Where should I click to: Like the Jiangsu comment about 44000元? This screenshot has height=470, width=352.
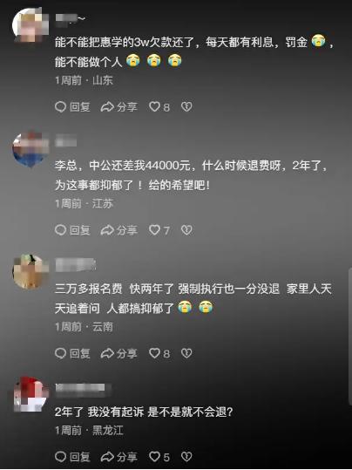(x=159, y=230)
